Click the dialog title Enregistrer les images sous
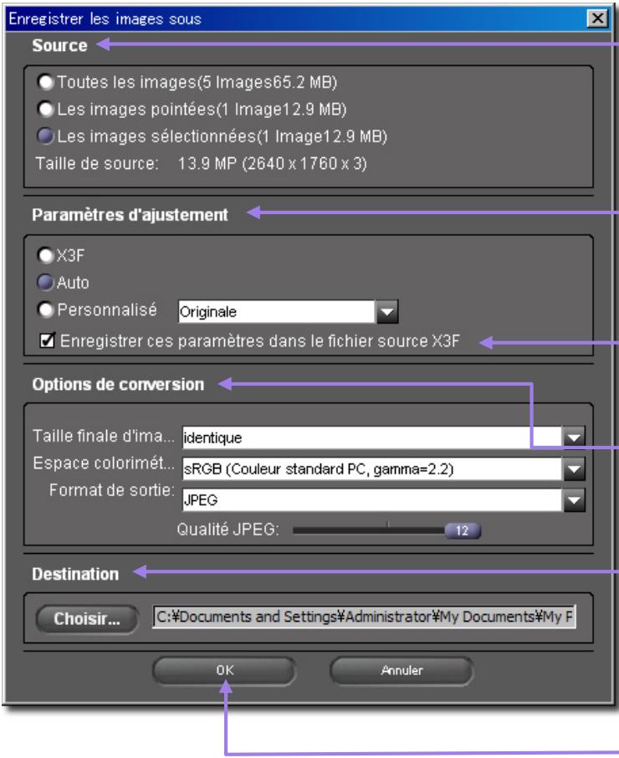 (x=105, y=19)
